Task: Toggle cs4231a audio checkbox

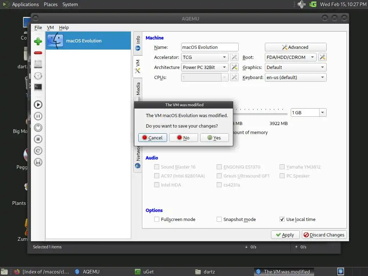Action: click(x=219, y=185)
